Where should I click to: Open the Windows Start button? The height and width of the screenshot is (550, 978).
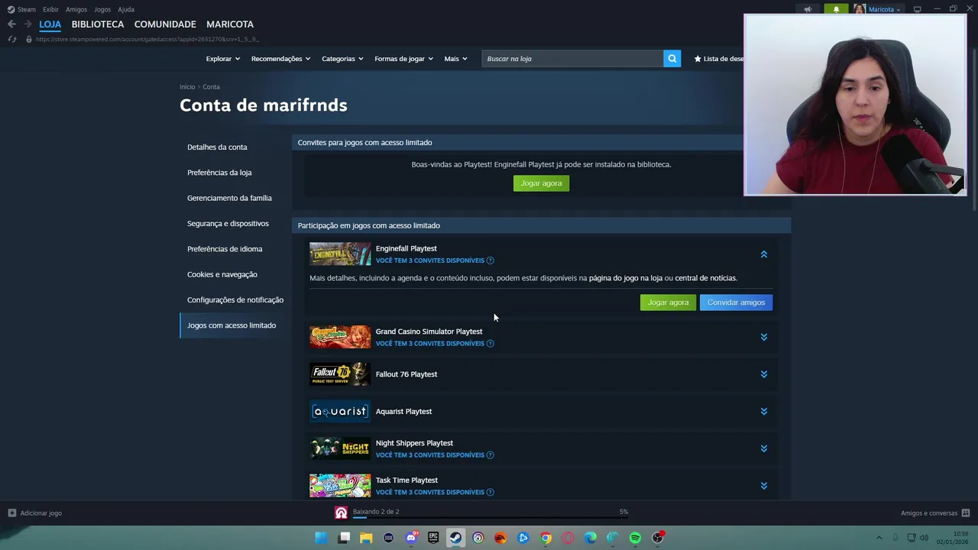coord(322,538)
